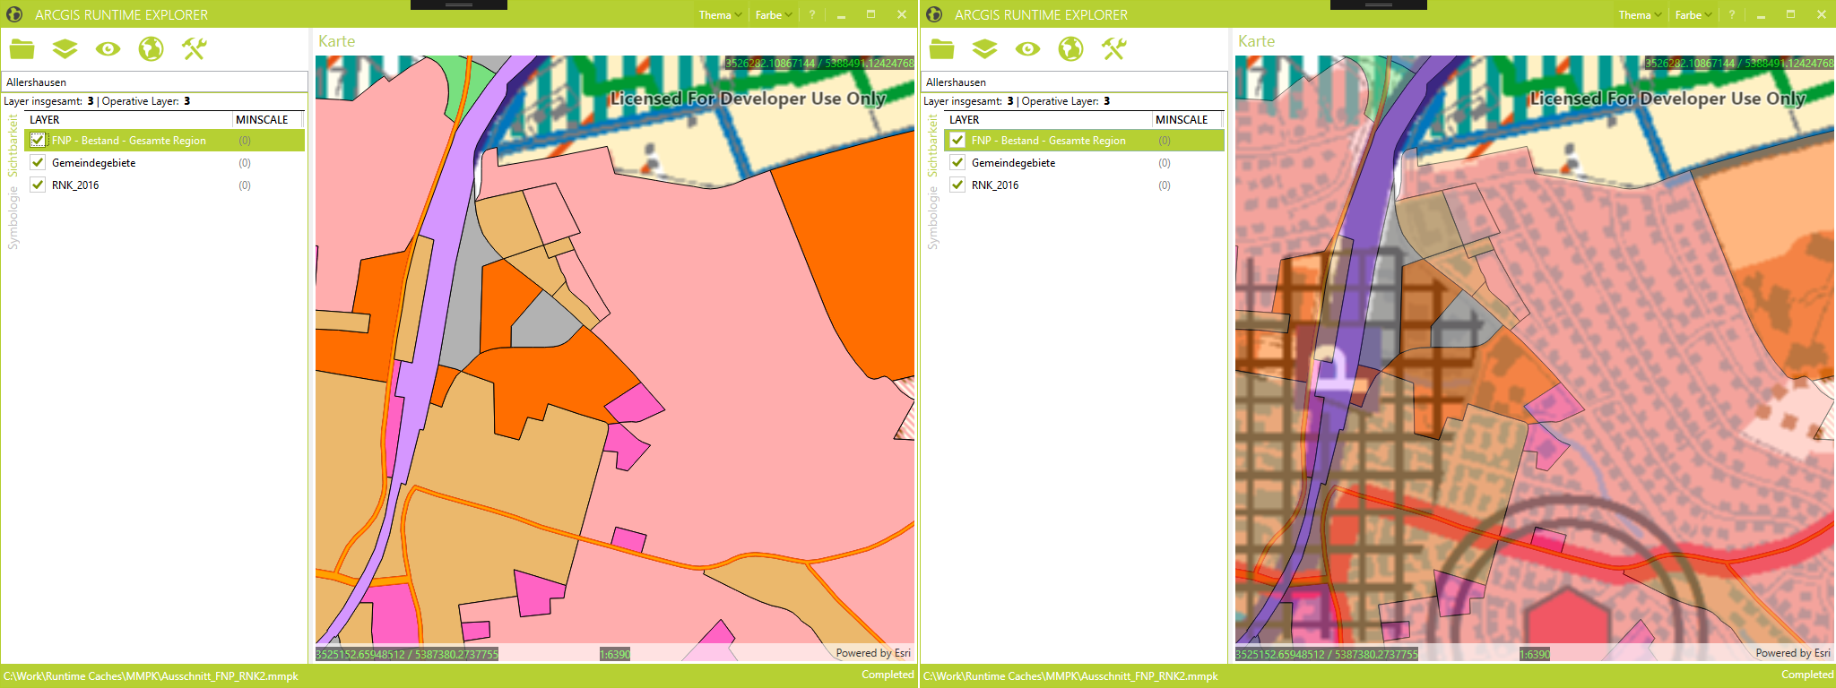The width and height of the screenshot is (1836, 688).
Task: Switch to Sichtbarkeit tab in left window
Action: tap(13, 146)
